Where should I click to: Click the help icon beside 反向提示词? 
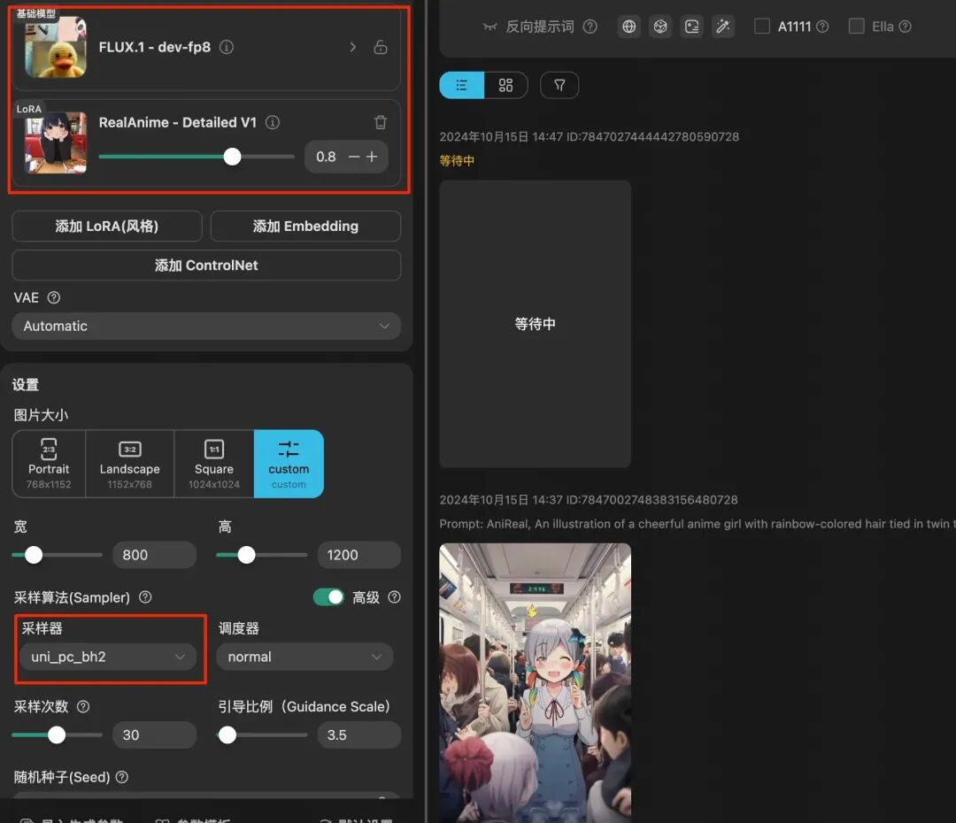590,27
